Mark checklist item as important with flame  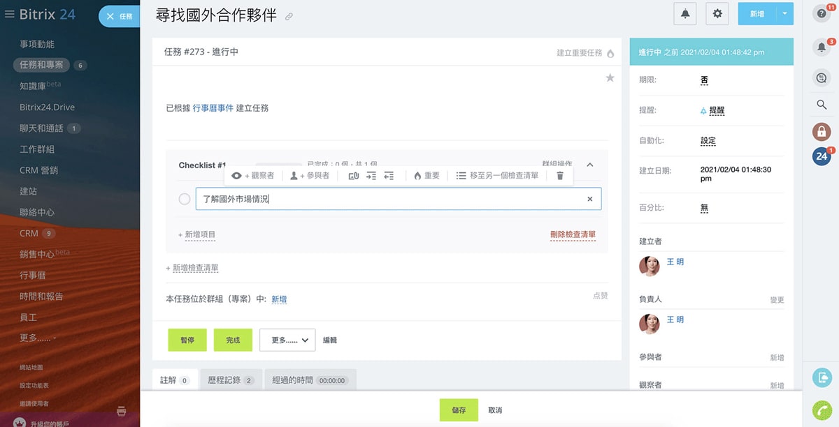[x=426, y=176]
